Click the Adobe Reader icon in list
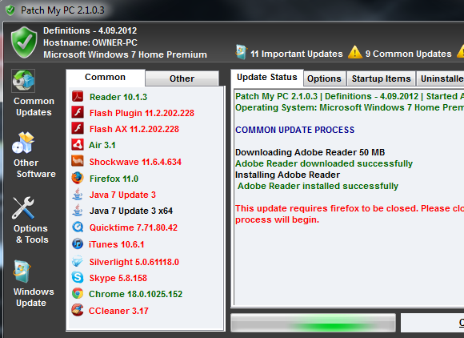Viewport: 464px width, 338px height. coord(78,97)
